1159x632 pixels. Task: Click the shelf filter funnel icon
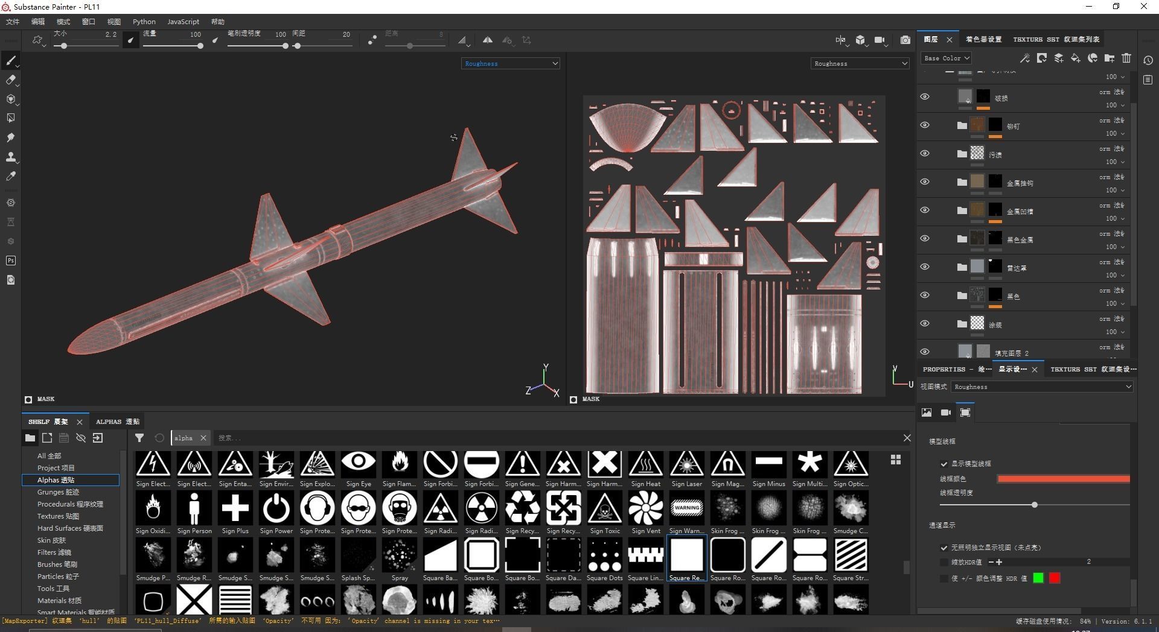click(x=139, y=438)
